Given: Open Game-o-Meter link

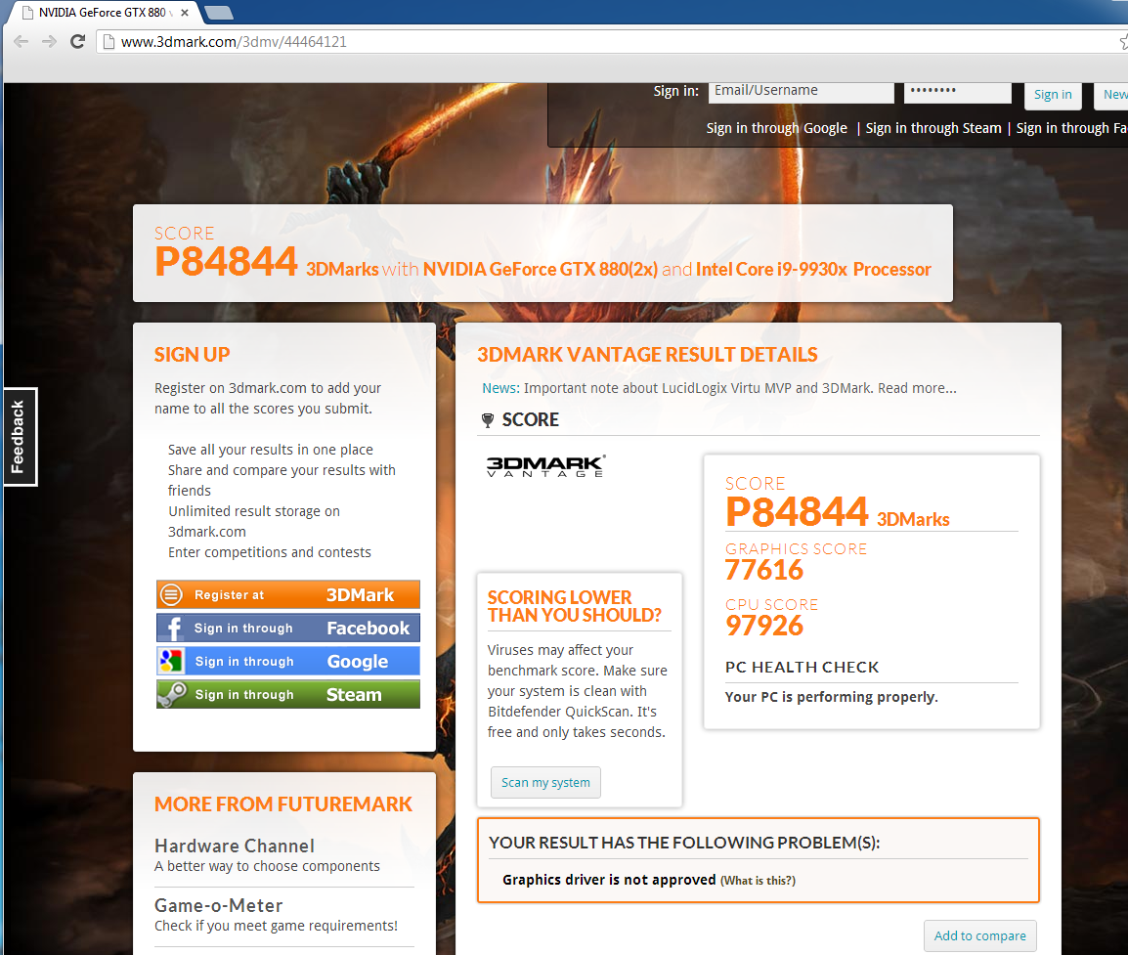Looking at the screenshot, I should pyautogui.click(x=219, y=905).
